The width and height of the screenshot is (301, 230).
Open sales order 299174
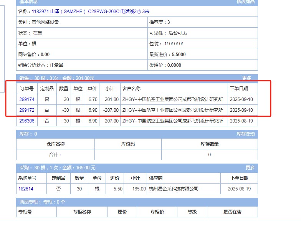click(27, 99)
